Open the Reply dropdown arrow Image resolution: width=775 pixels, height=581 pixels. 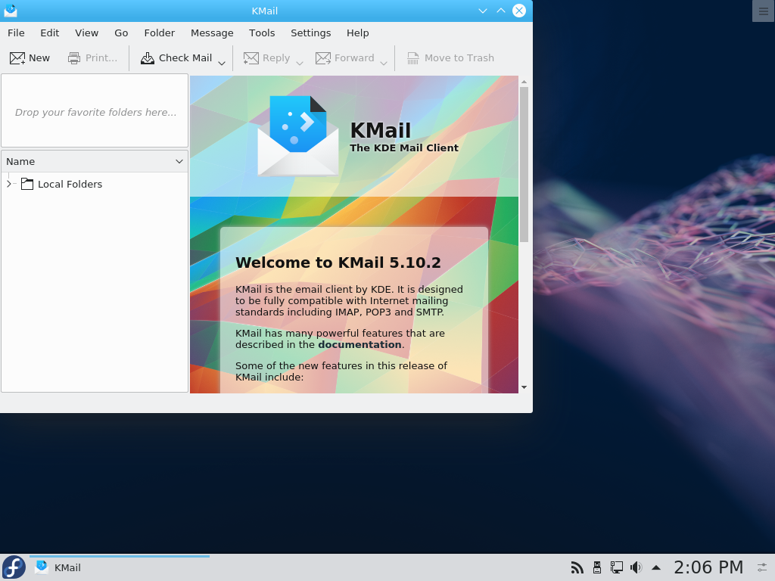300,63
